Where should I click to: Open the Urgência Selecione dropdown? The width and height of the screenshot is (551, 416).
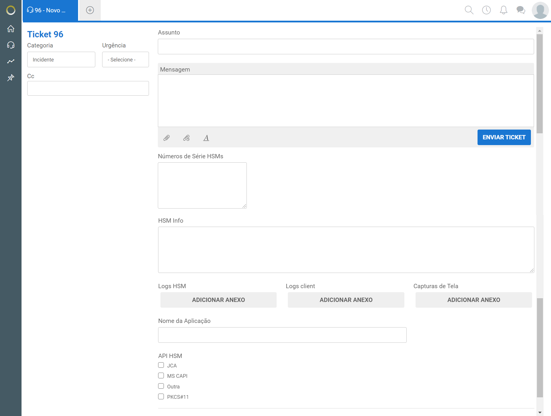(125, 59)
